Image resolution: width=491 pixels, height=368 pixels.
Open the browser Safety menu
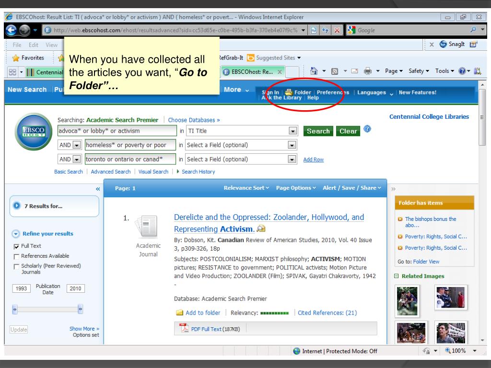coord(419,71)
